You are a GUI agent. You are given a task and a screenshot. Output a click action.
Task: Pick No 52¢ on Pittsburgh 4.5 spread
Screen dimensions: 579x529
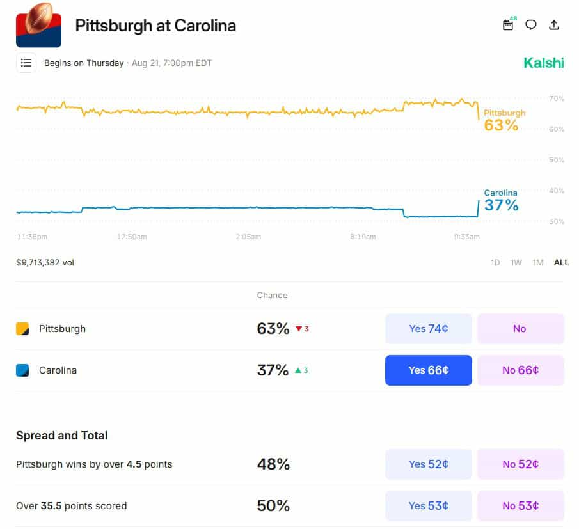tap(521, 464)
